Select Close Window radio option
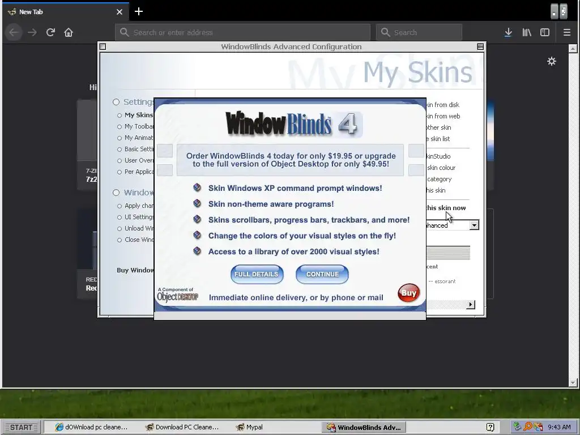Image resolution: width=580 pixels, height=435 pixels. click(x=120, y=240)
